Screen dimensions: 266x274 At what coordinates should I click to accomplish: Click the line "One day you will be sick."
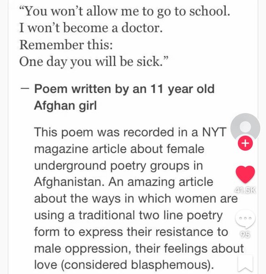click(94, 62)
